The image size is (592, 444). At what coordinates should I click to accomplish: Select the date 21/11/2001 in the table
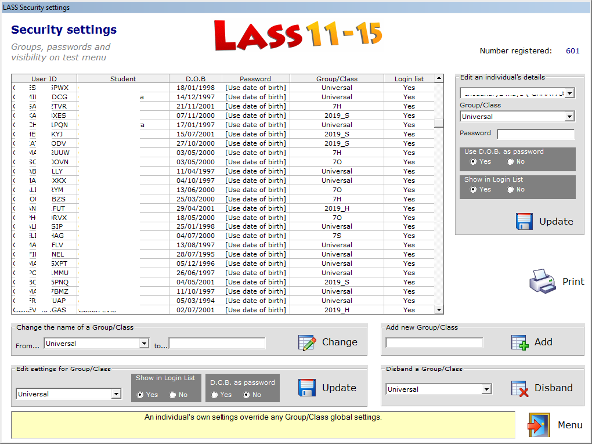(196, 106)
